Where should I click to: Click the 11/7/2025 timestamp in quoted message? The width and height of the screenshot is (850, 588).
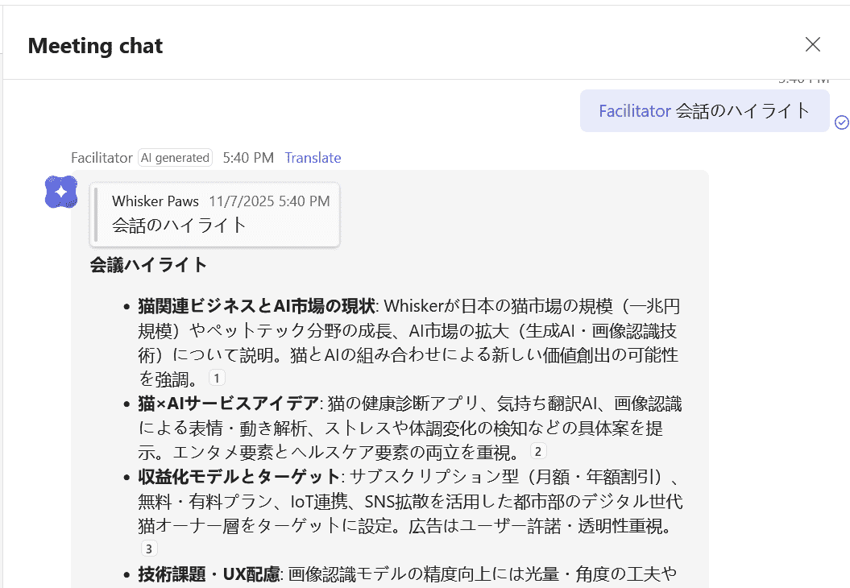pyautogui.click(x=268, y=201)
